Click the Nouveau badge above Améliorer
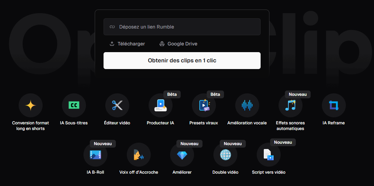 [189, 144]
